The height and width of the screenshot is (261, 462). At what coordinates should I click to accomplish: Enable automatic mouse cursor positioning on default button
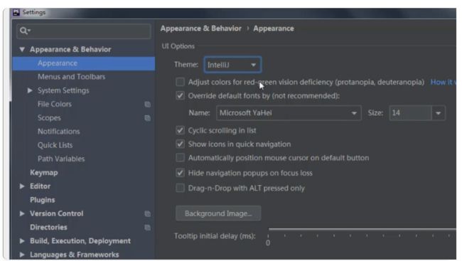pyautogui.click(x=180, y=158)
